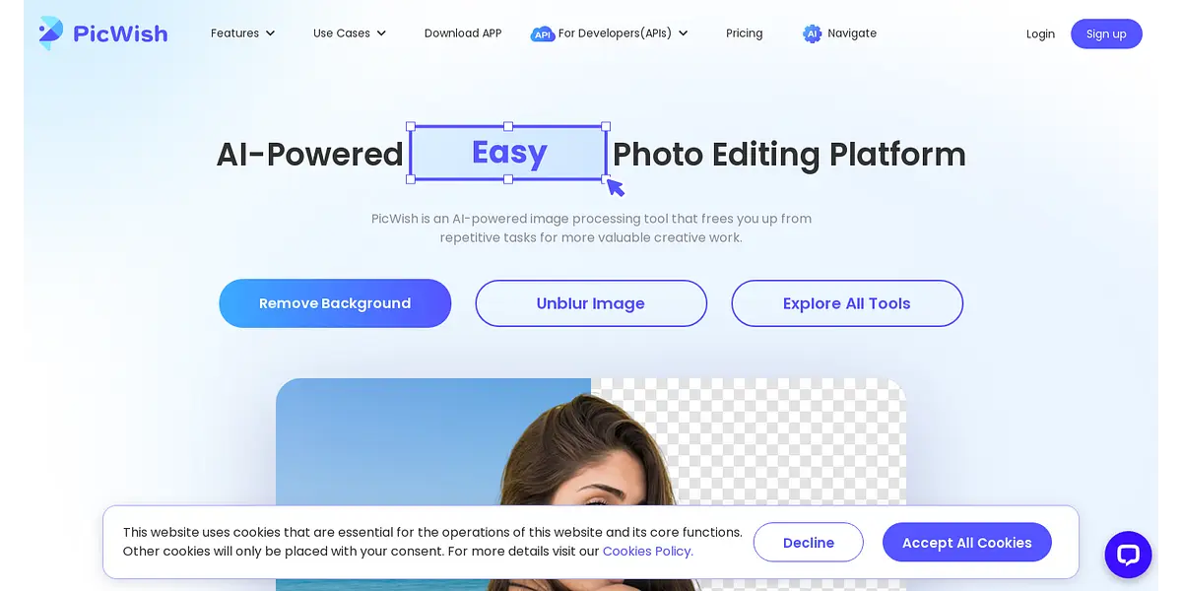The image size is (1182, 591).
Task: Open the Cookies Policy link
Action: click(648, 552)
